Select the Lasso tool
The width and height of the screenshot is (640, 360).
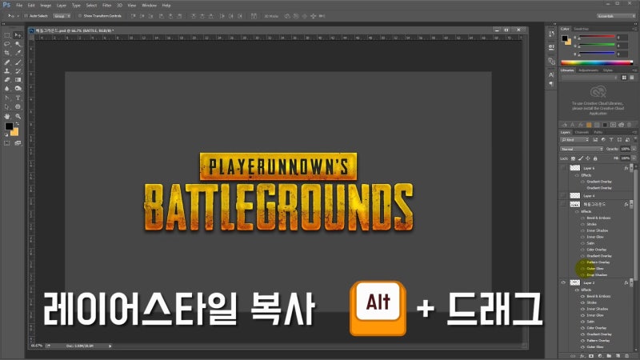[x=7, y=44]
